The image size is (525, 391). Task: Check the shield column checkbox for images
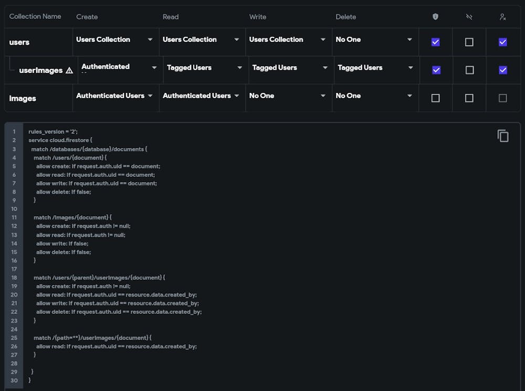[435, 98]
